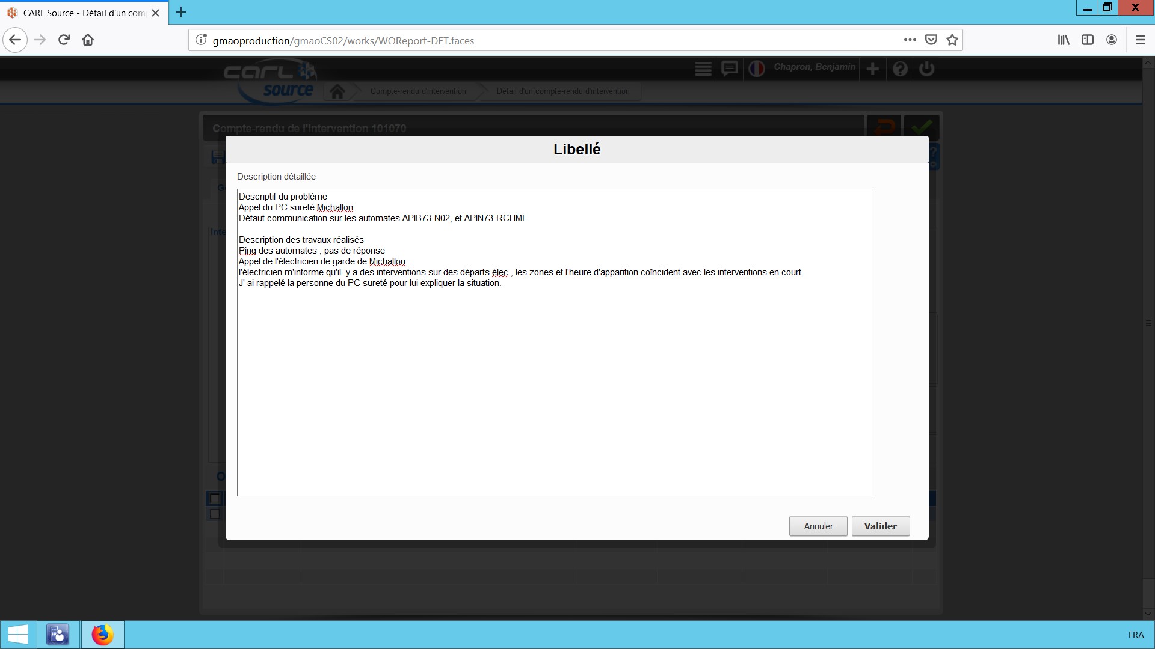Open the page actions three-dots menu
Image resolution: width=1155 pixels, height=649 pixels.
(x=910, y=40)
